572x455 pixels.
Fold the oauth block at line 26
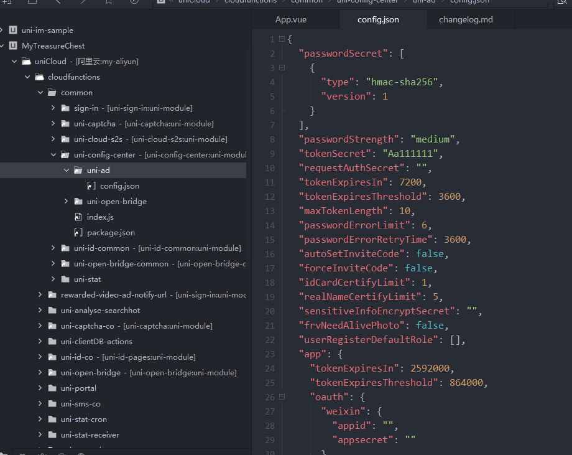pyautogui.click(x=282, y=396)
